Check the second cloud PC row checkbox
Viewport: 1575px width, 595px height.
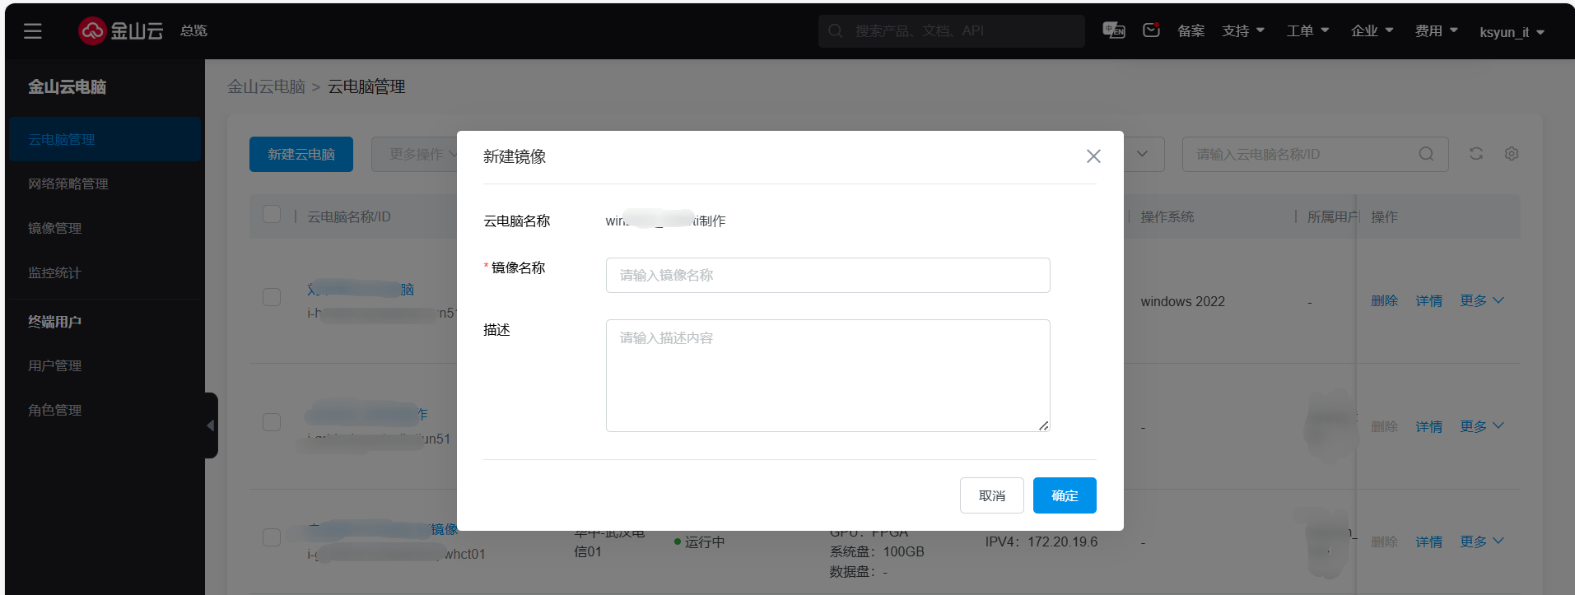[x=272, y=422]
